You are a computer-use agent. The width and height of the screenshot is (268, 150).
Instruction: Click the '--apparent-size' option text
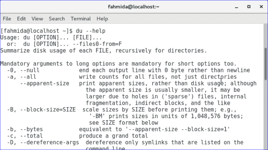45,83
